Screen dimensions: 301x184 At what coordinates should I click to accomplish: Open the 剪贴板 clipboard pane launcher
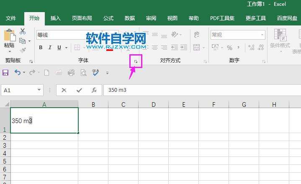tap(31, 61)
